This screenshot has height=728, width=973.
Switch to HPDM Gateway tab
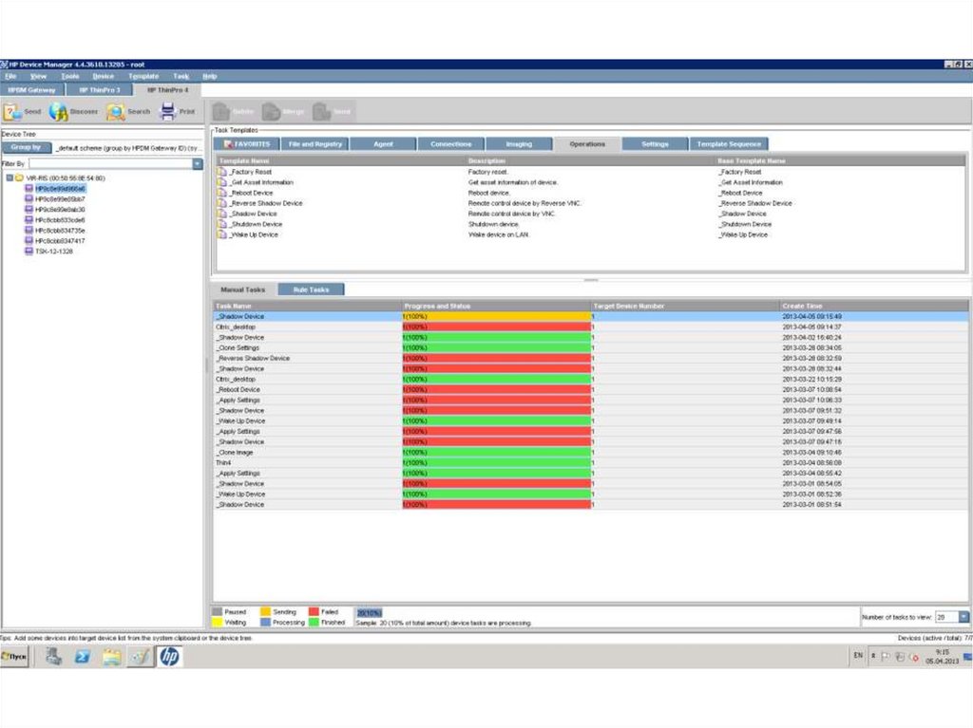tap(32, 90)
